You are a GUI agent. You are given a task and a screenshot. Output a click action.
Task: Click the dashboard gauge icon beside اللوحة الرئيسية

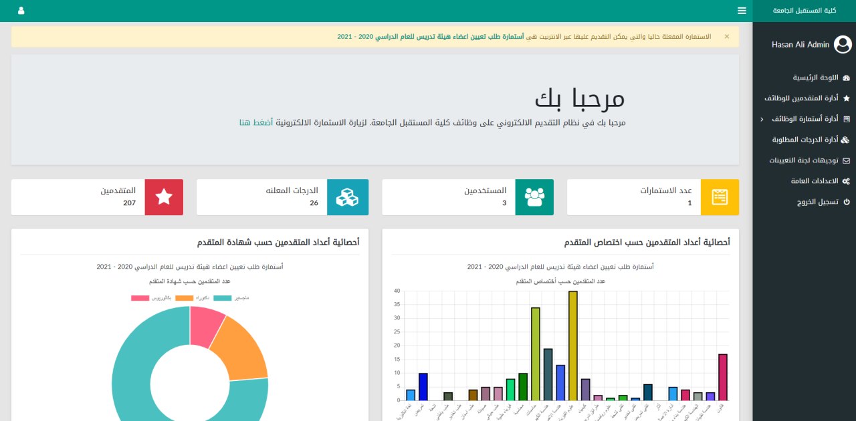[846, 78]
